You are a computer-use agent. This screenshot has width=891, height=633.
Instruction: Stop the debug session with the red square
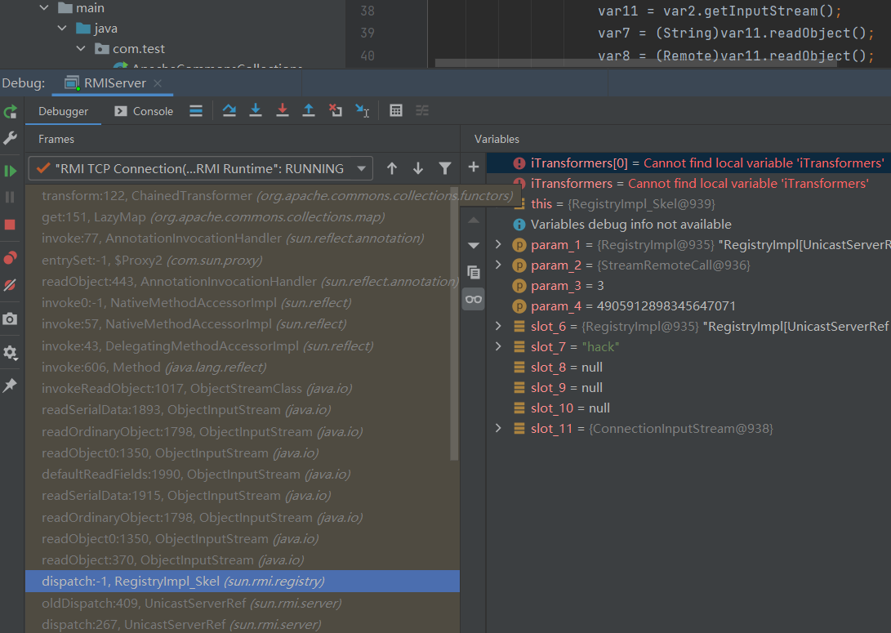pyautogui.click(x=11, y=224)
